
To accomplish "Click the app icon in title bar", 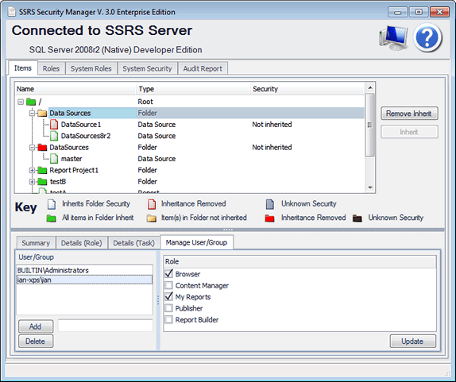I will click(12, 12).
